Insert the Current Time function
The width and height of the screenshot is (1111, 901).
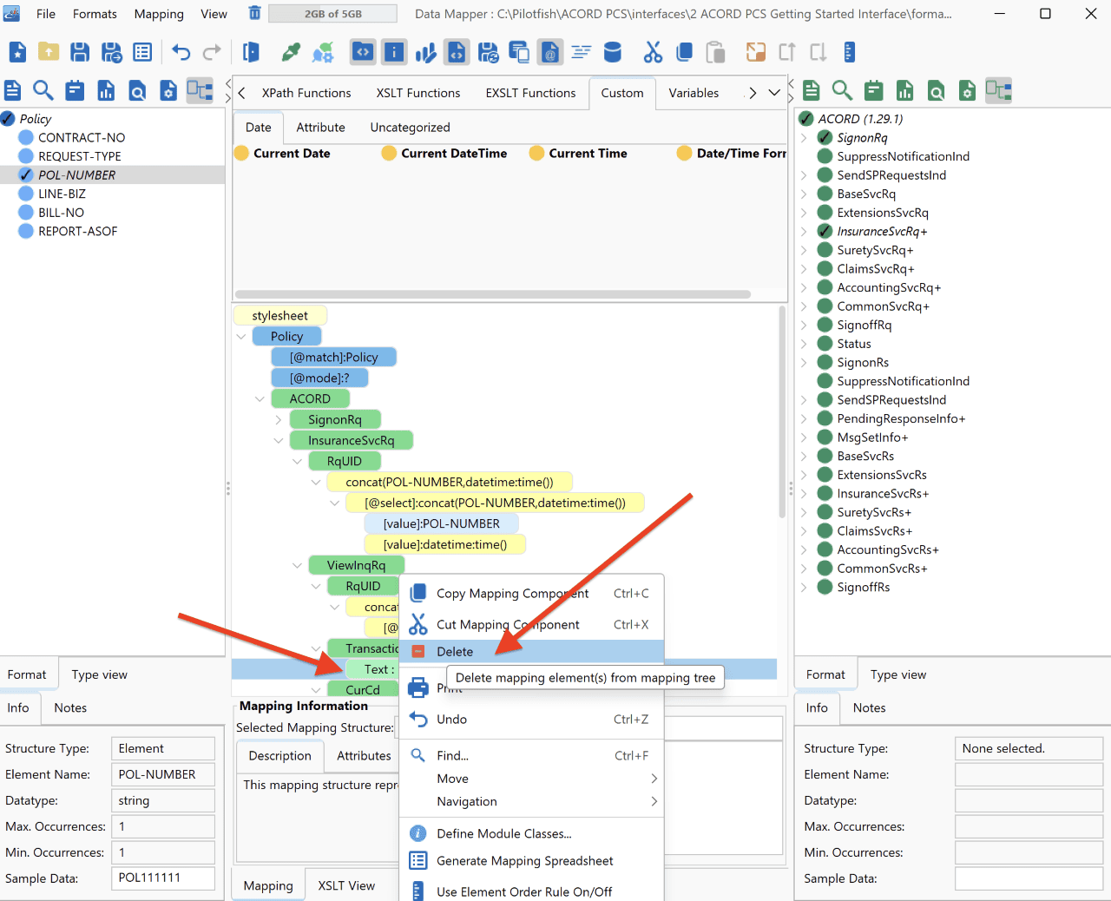tap(579, 154)
